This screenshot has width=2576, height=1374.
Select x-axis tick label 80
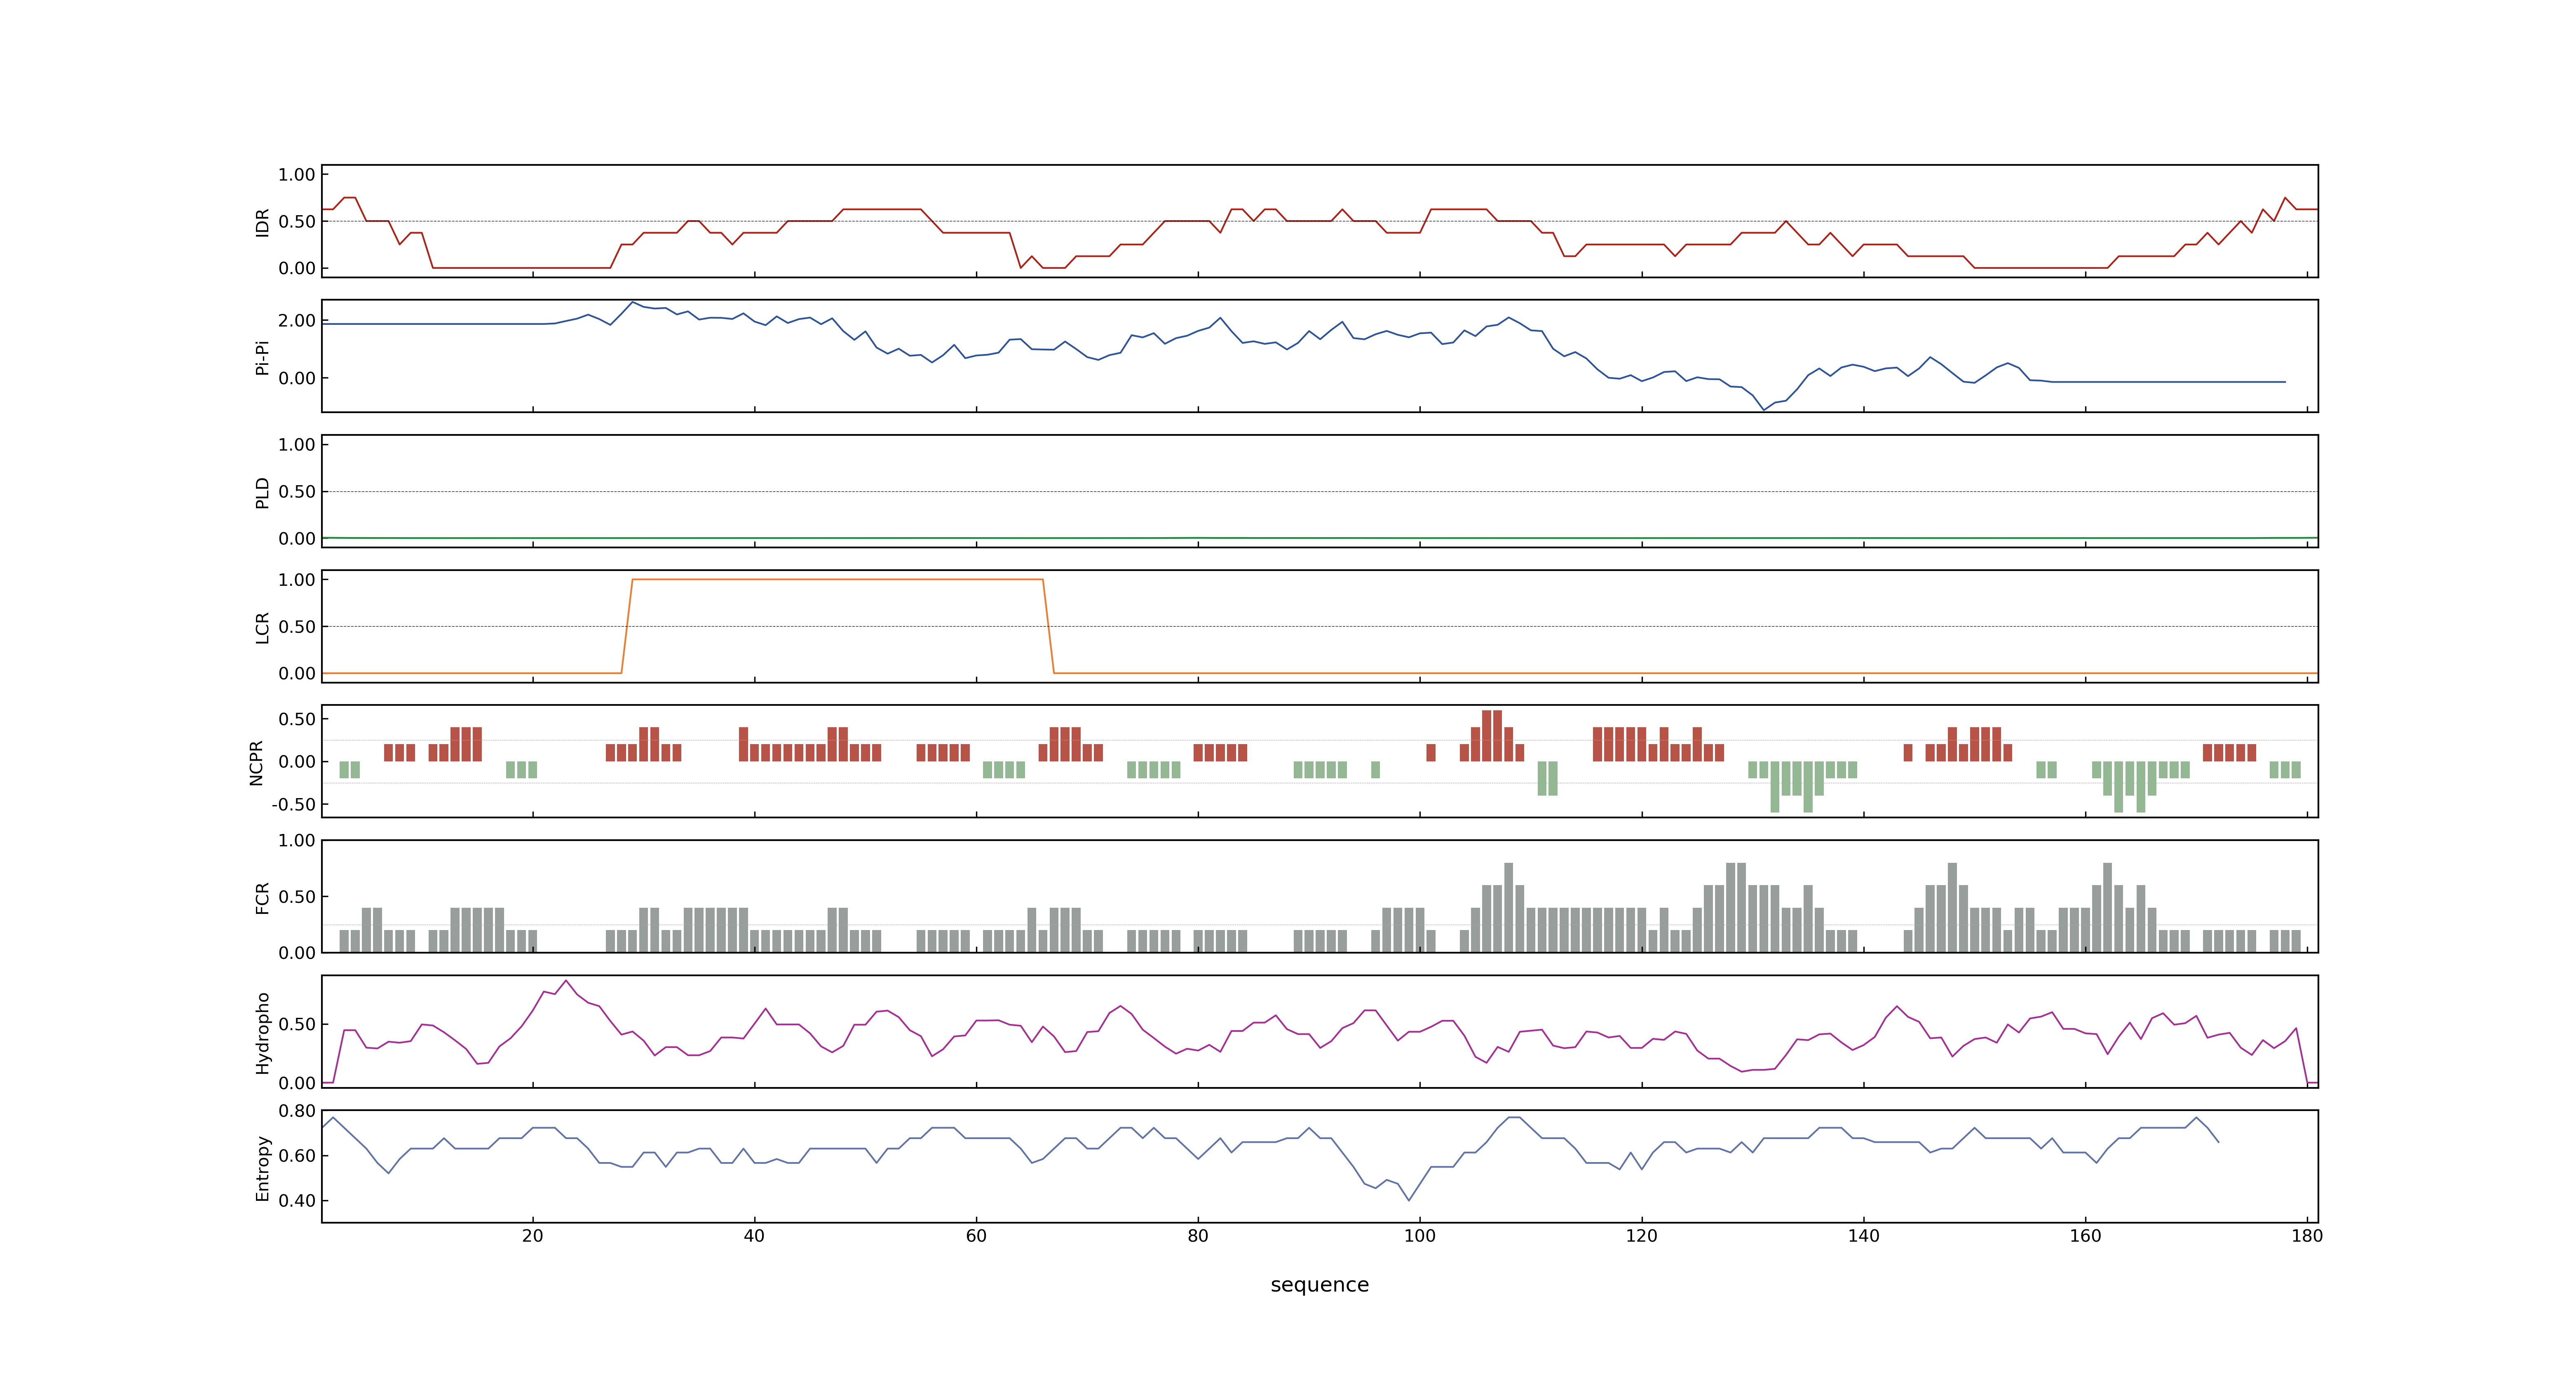click(1198, 1236)
